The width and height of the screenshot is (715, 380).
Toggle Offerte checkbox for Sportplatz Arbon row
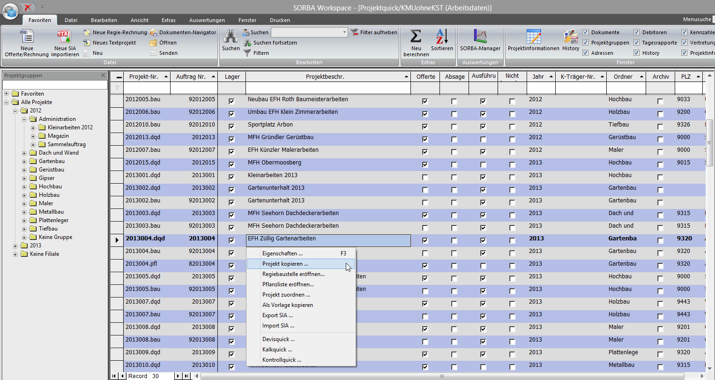425,127
